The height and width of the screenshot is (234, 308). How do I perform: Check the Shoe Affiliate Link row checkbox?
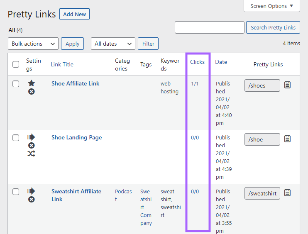(16, 84)
